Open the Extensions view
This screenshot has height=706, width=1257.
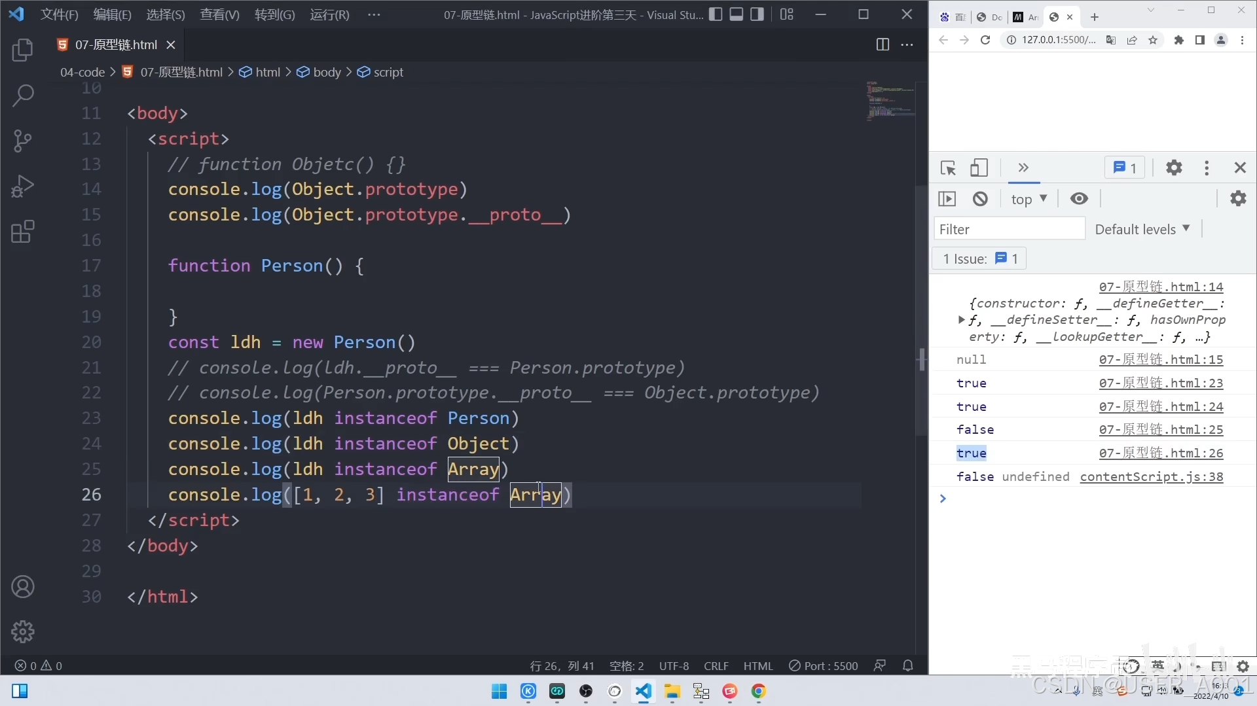(x=22, y=232)
